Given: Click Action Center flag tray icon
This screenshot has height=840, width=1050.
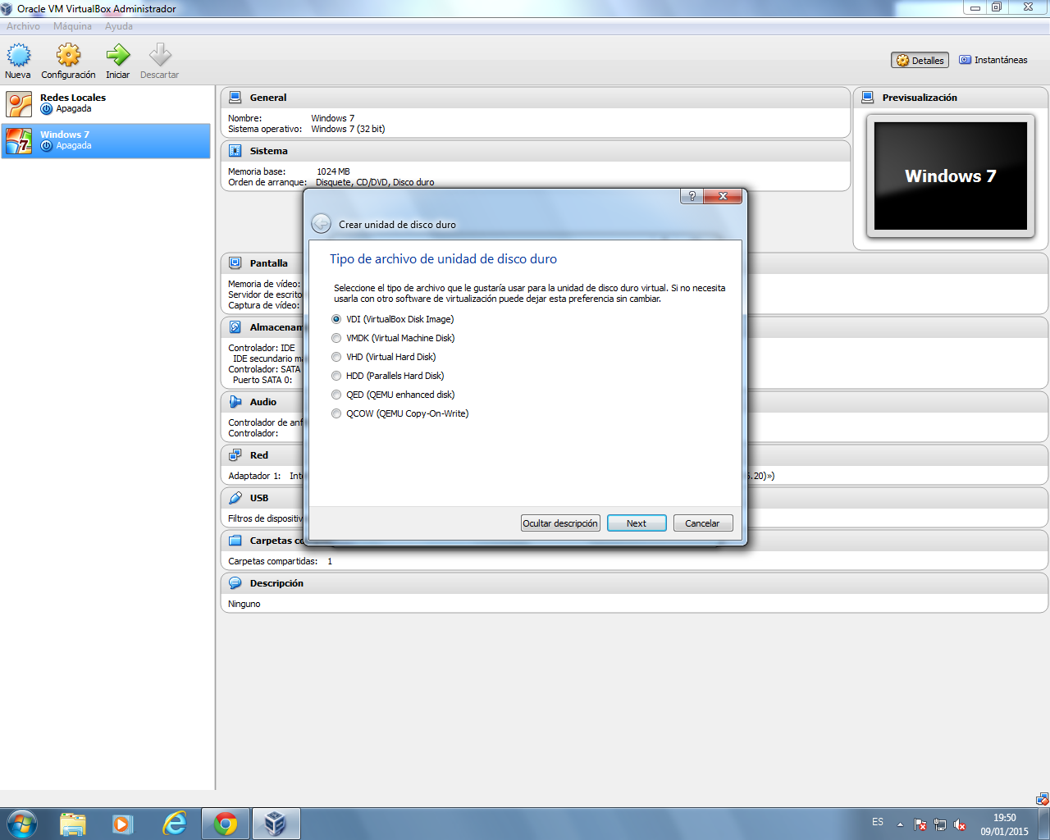Looking at the screenshot, I should (x=920, y=825).
